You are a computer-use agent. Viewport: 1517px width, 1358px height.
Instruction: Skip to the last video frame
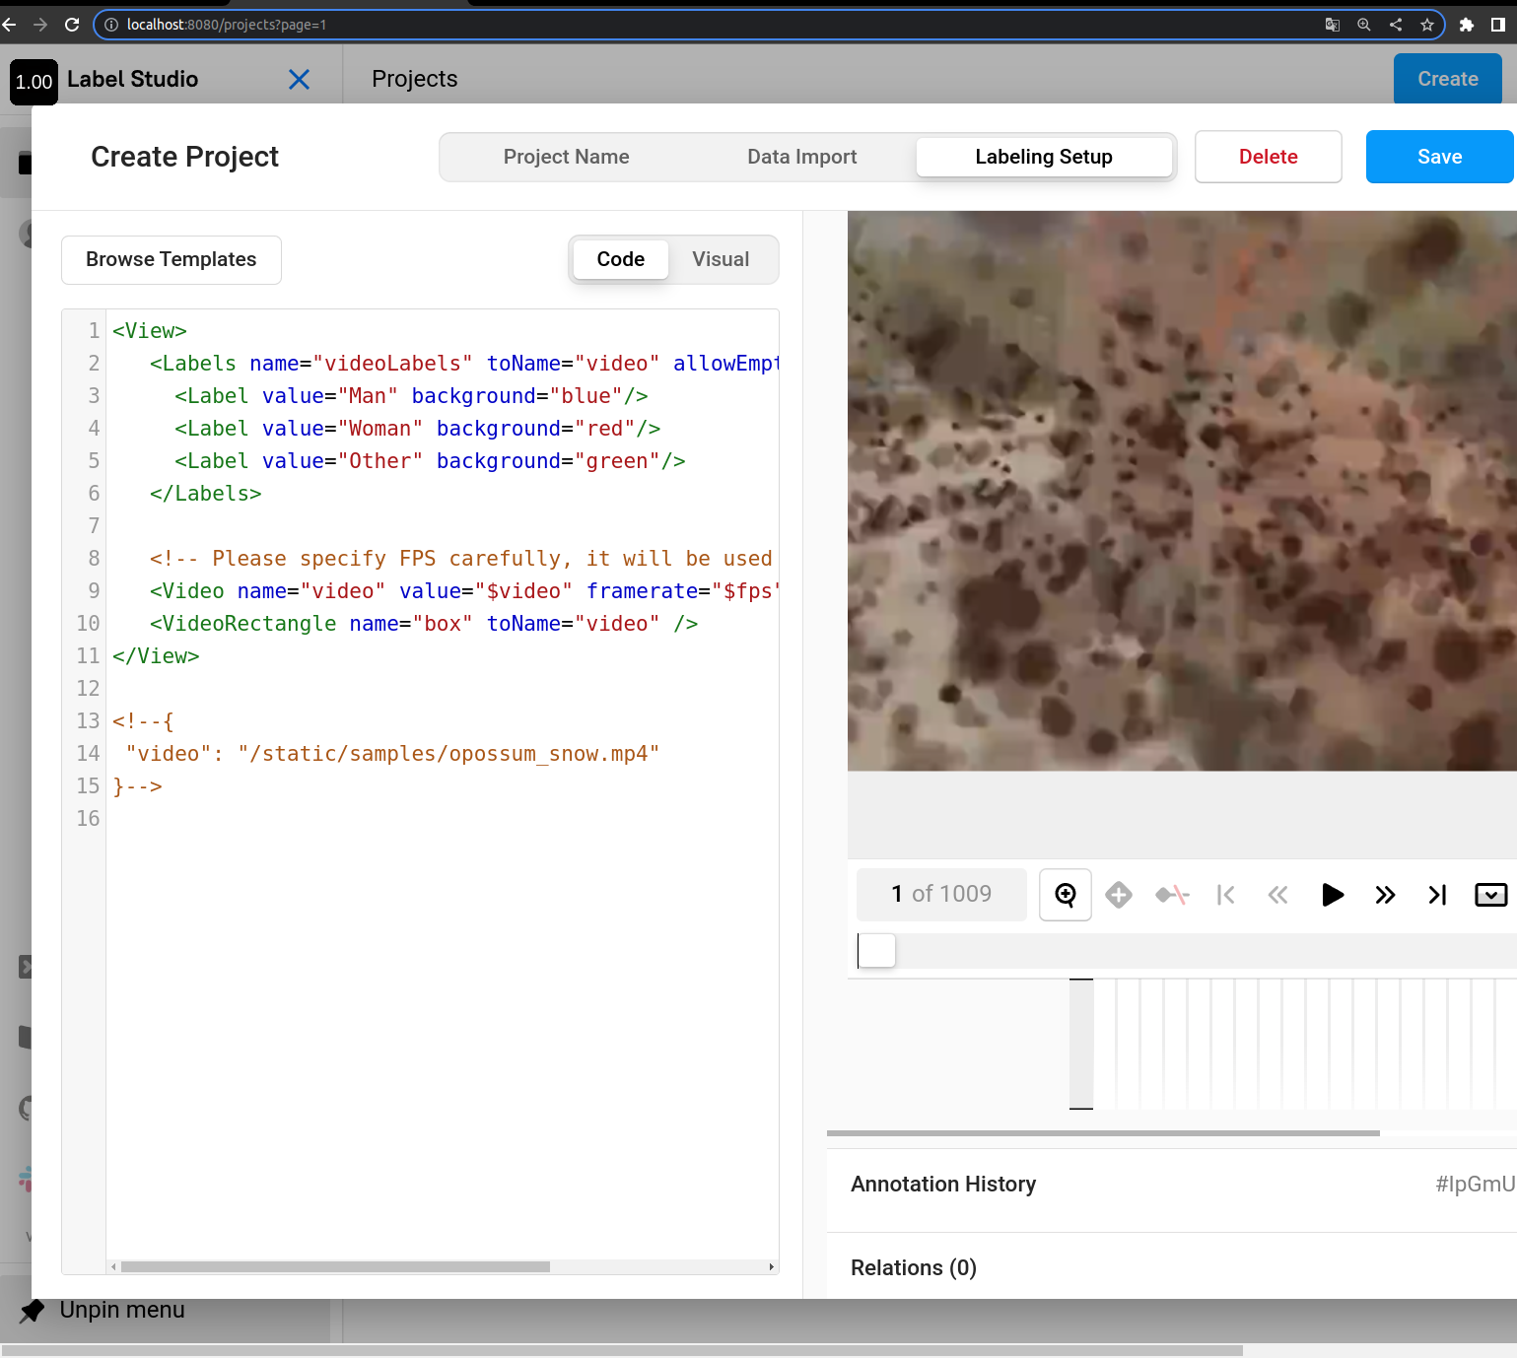coord(1436,895)
